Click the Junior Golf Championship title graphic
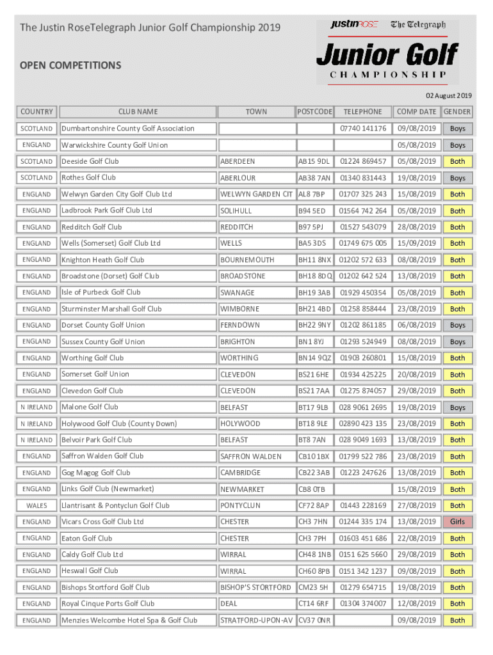Viewport: 493px width, 655px height. point(387,62)
